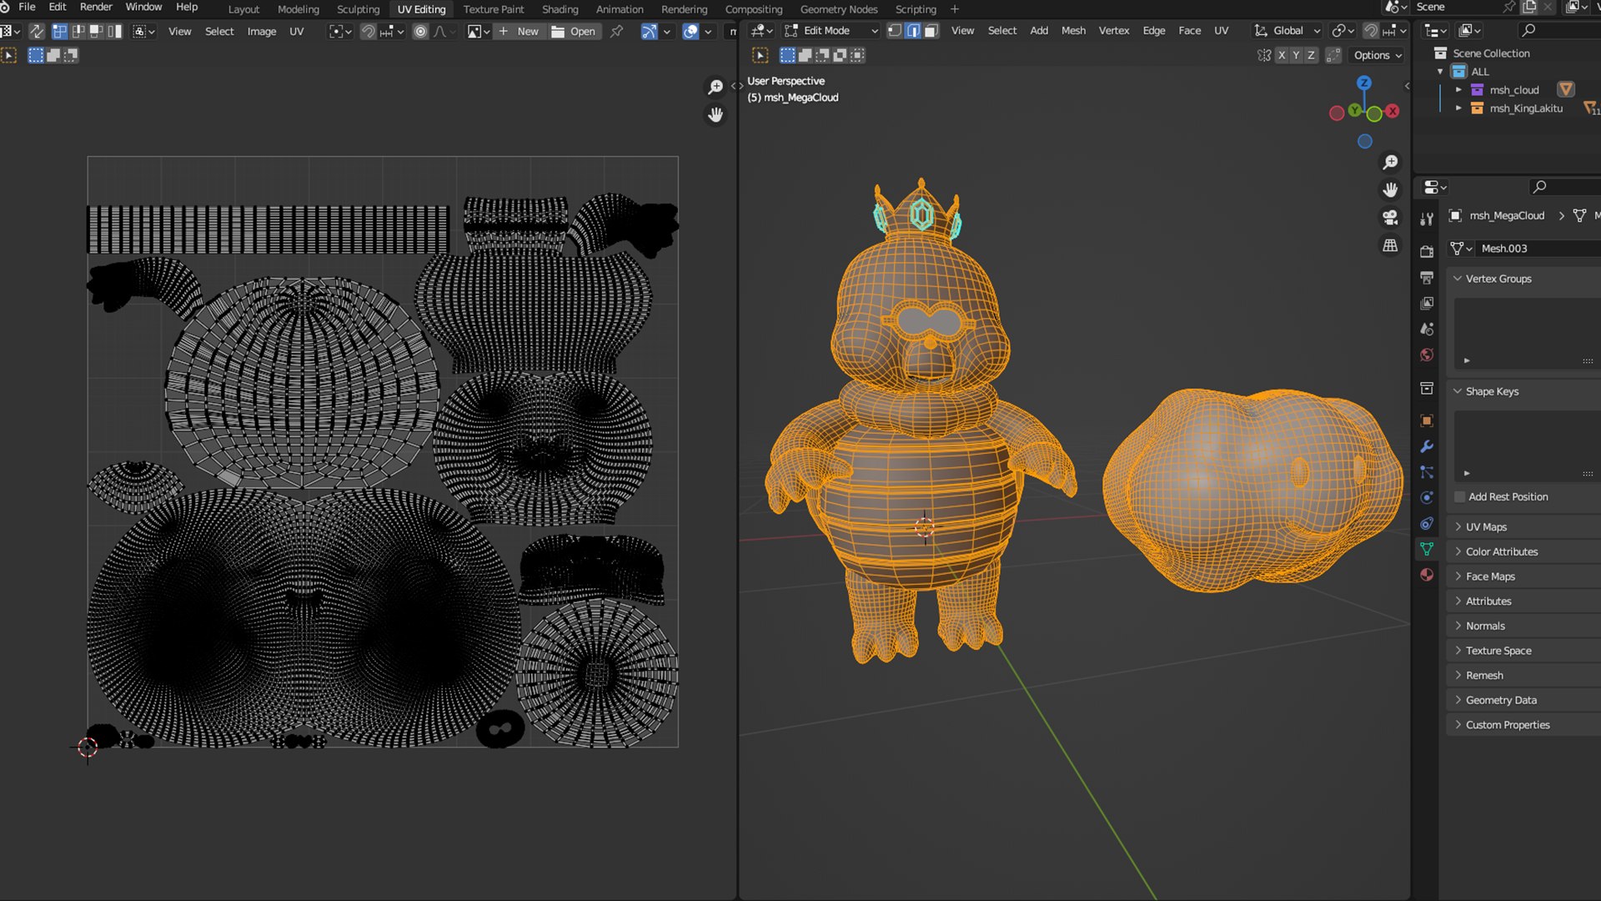1601x901 pixels.
Task: Click the Open image button
Action: pos(574,32)
